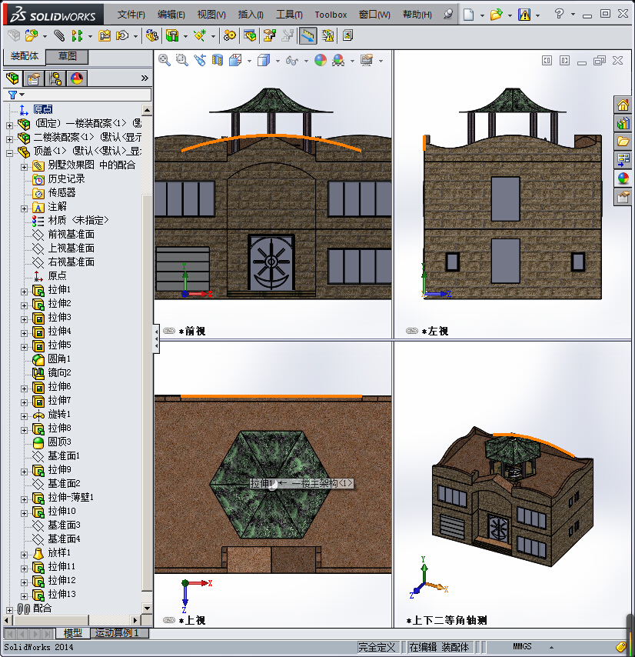Open the display style dropdown arrow

(x=278, y=62)
